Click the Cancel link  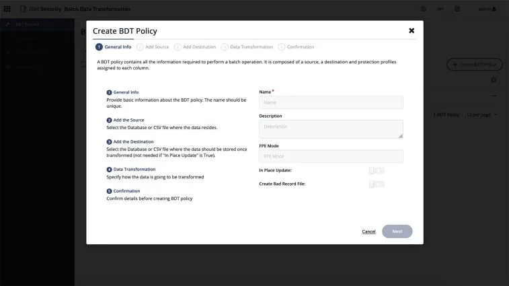(x=368, y=231)
